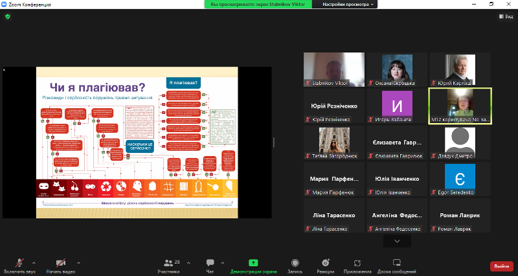Expand arrow next to Участники
The width and height of the screenshot is (518, 276).
coord(188,263)
